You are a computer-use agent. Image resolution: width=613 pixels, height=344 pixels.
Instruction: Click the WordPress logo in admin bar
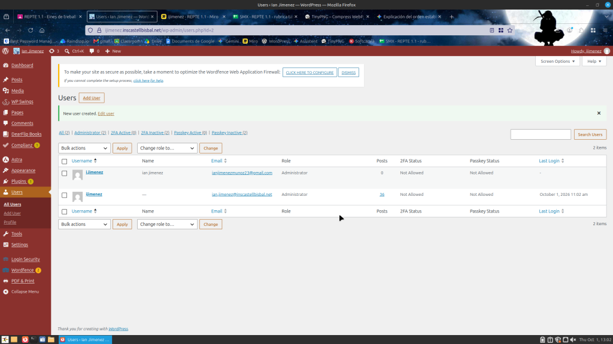[x=5, y=51]
